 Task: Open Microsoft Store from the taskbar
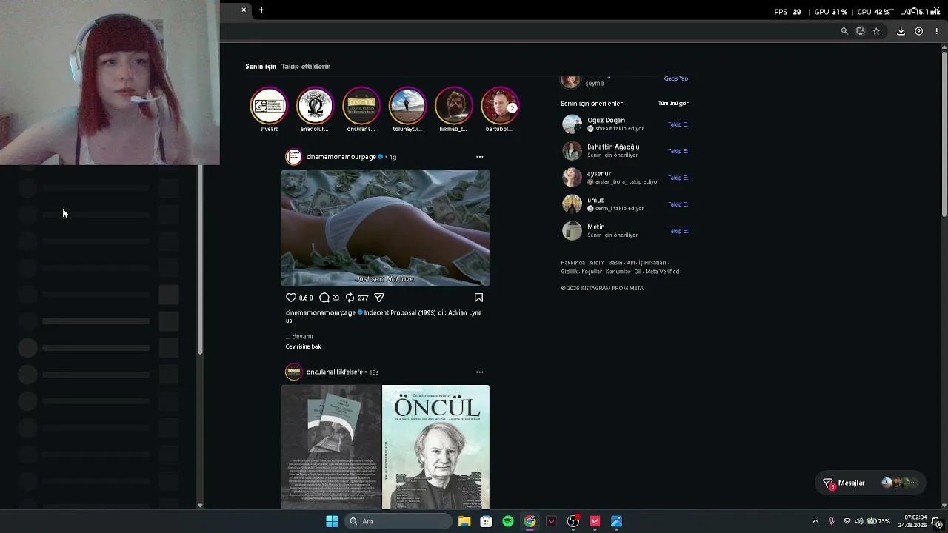(486, 521)
